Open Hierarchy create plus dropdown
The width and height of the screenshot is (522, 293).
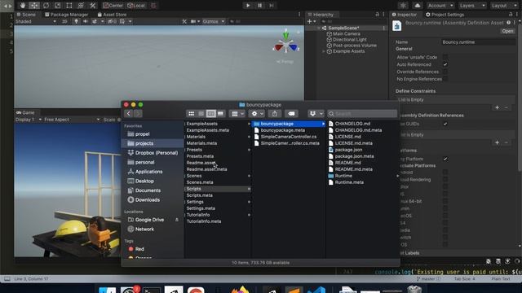coord(312,21)
